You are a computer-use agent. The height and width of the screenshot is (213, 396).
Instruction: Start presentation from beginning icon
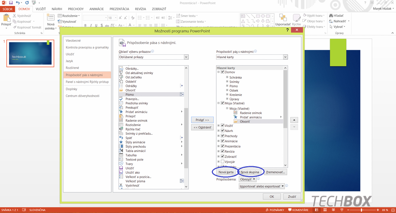click(x=34, y=3)
